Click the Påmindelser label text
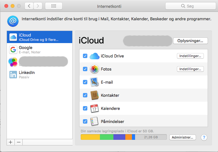Viewport: 218px width, 152px height. [112, 121]
